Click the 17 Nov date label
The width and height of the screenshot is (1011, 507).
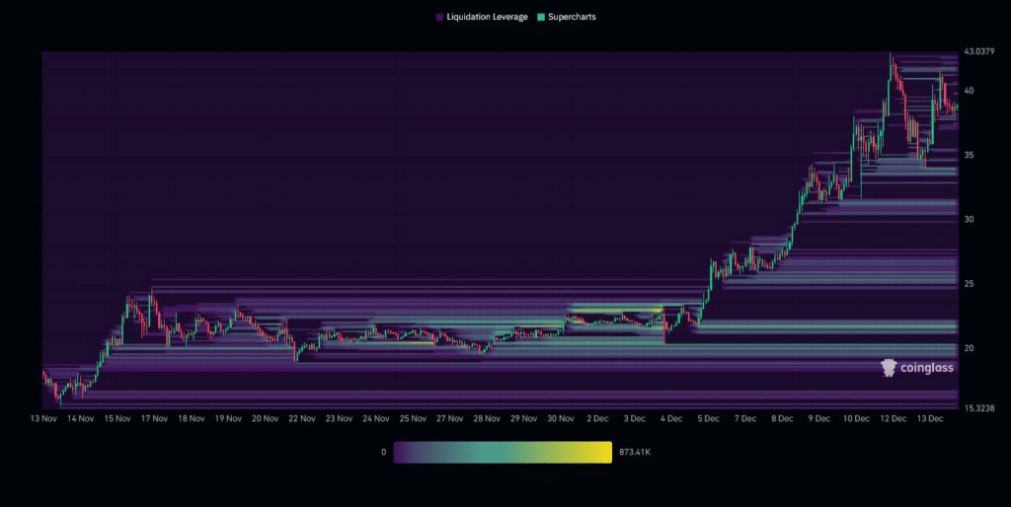tap(154, 419)
